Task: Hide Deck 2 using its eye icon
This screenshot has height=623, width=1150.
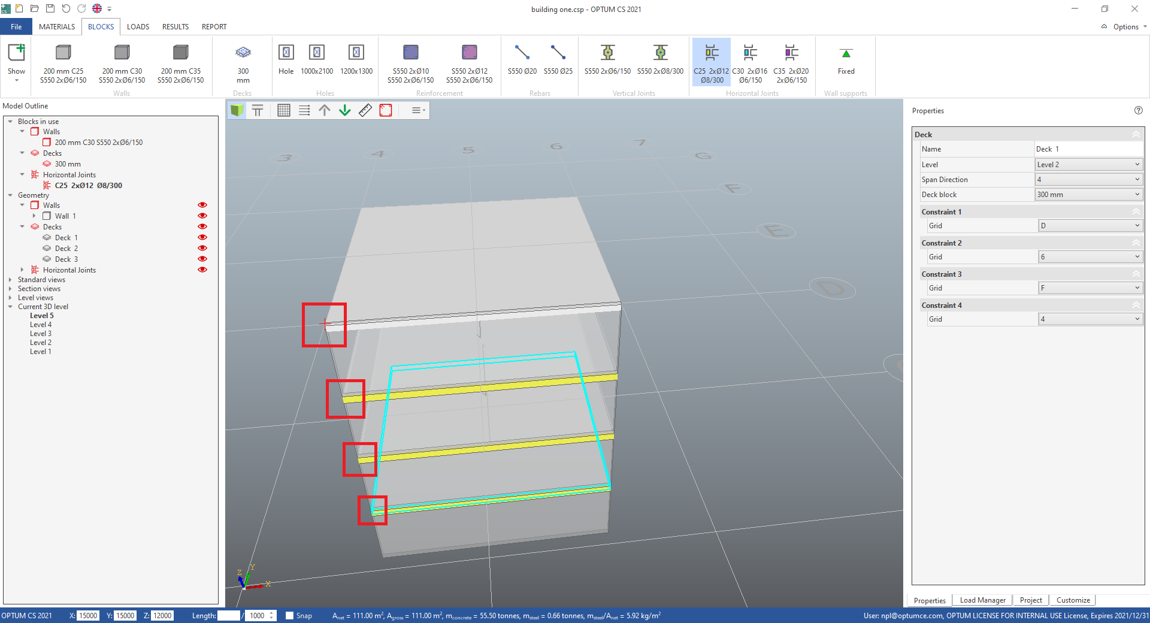Action: coord(202,249)
